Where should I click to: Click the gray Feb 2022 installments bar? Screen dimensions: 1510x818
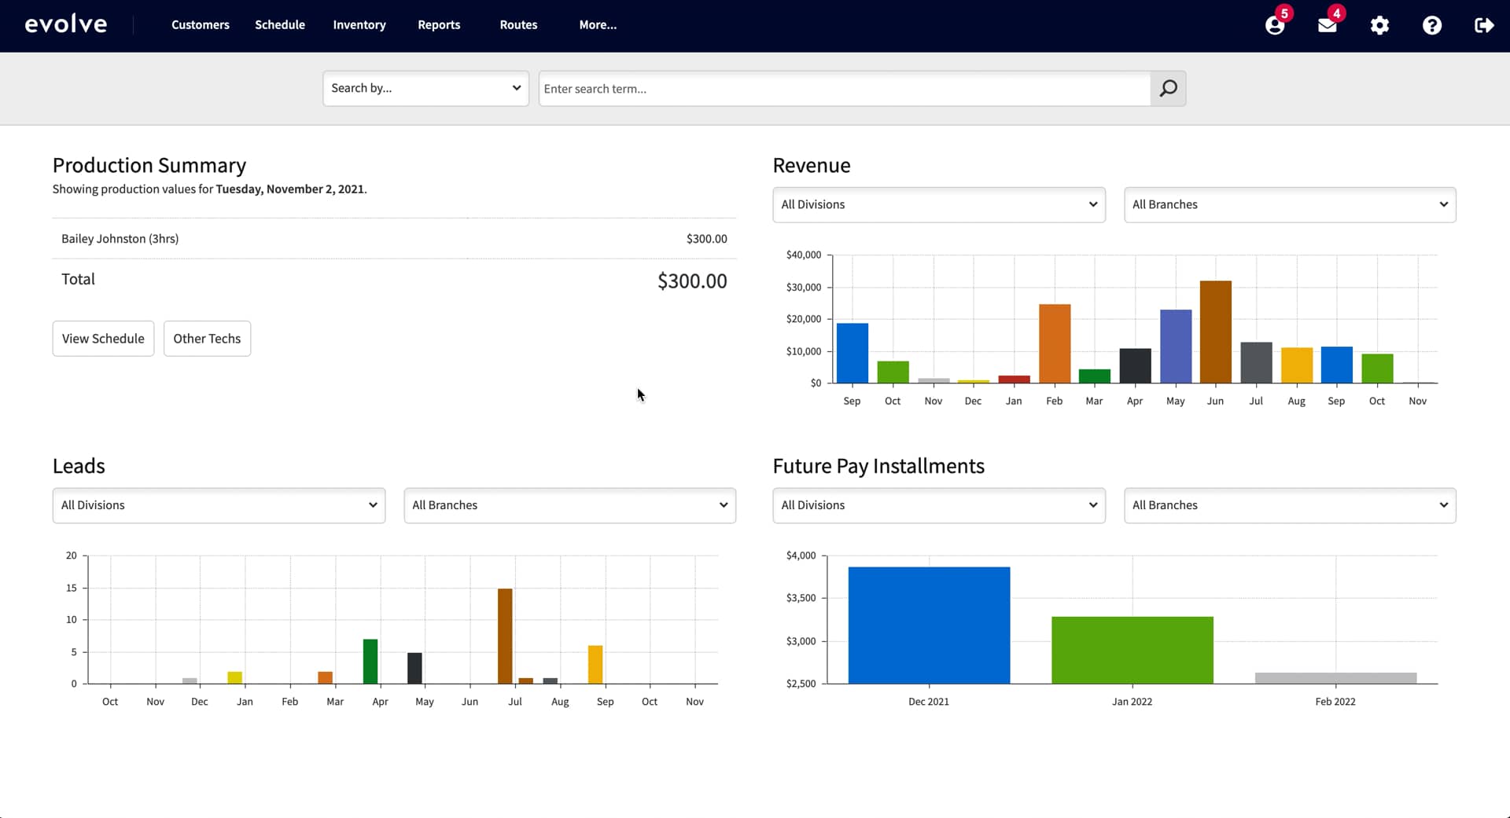1335,678
